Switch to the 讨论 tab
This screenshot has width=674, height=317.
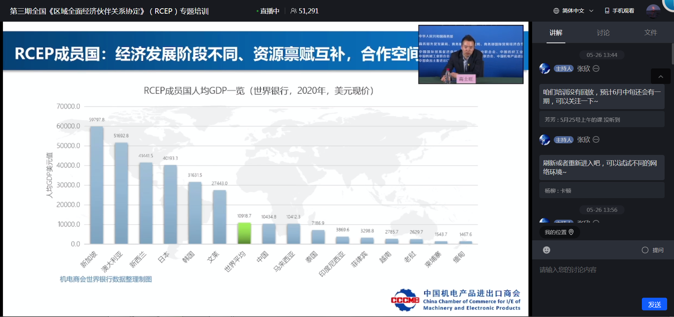coord(603,33)
